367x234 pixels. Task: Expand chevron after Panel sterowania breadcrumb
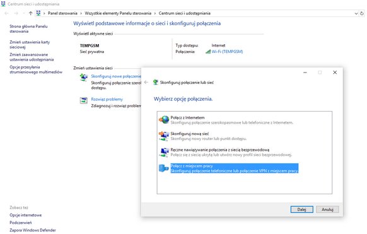coord(81,13)
